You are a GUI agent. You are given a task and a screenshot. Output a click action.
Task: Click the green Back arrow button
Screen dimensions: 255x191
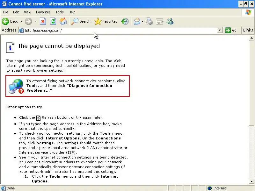(5, 21)
